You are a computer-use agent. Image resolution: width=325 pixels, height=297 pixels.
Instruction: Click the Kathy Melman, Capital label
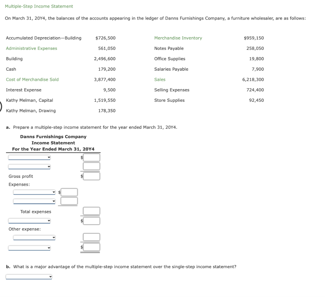(30, 100)
